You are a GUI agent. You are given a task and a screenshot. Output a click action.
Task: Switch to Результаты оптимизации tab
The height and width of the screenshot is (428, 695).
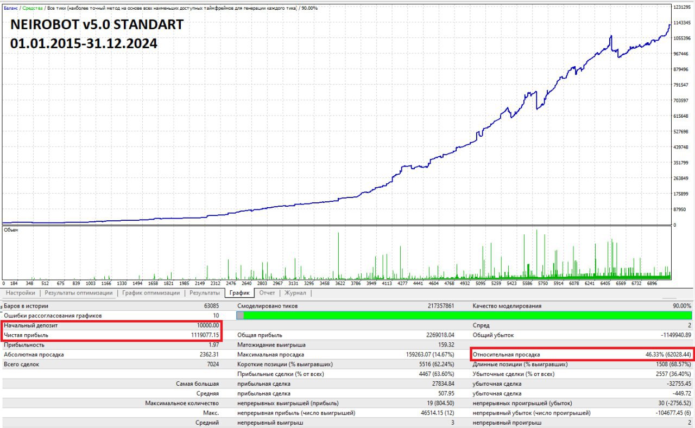[x=79, y=293]
